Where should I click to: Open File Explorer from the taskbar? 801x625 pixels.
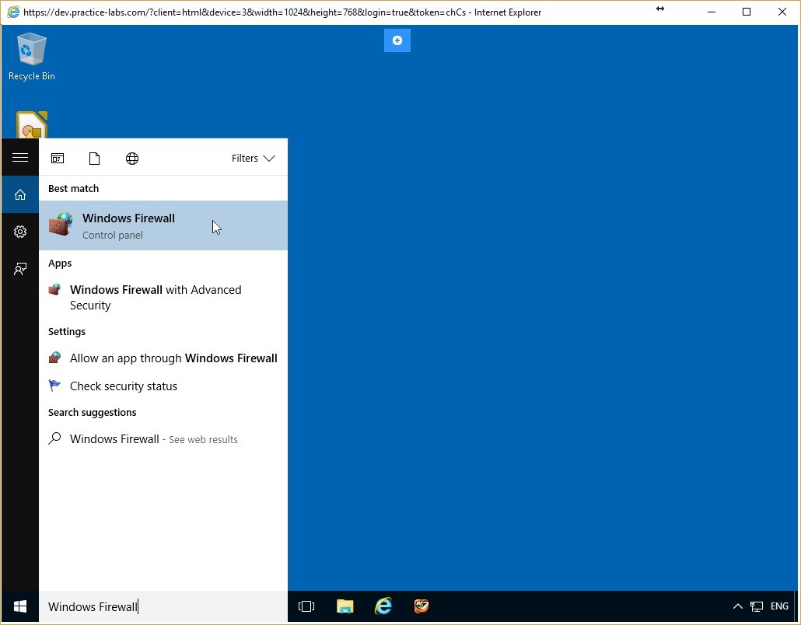pos(345,606)
